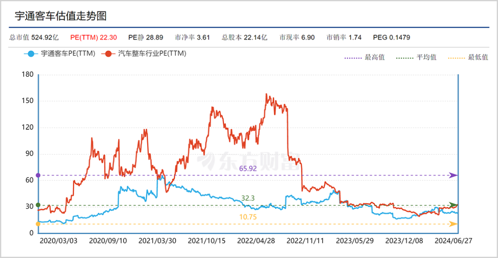
Task: Select the 市销率 1.74 indicator
Action: click(344, 37)
